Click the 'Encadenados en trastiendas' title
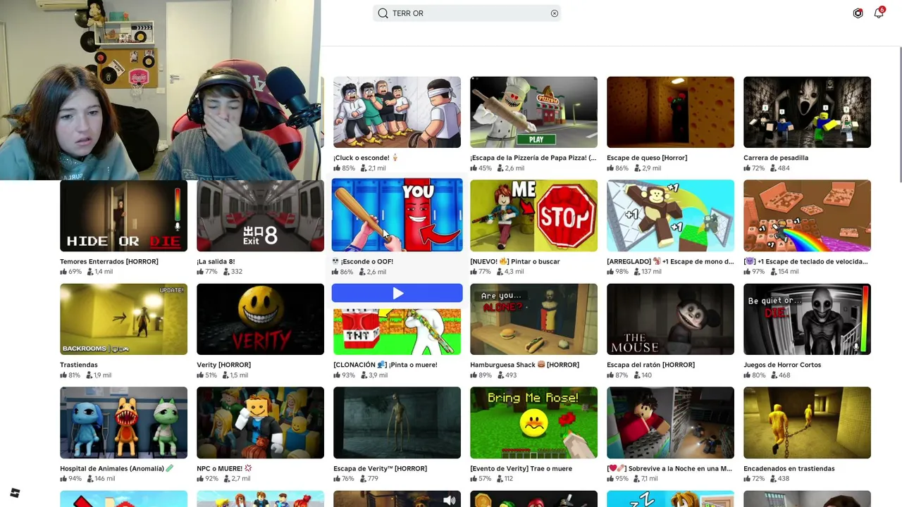The height and width of the screenshot is (507, 902). (x=789, y=468)
